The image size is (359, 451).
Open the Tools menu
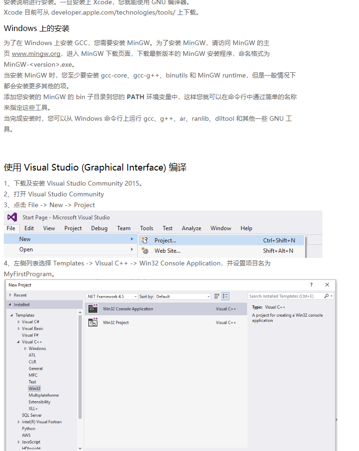click(147, 228)
